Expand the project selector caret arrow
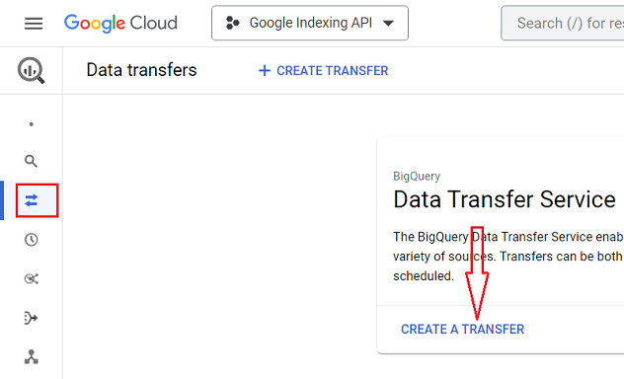Screen dimensions: 624x379 388,23
